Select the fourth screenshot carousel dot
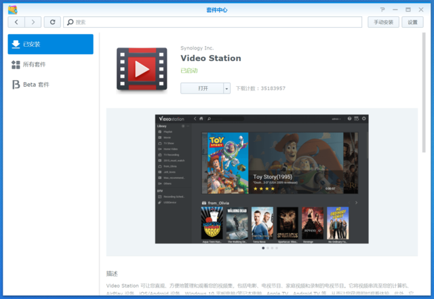The image size is (434, 299). 277,248
